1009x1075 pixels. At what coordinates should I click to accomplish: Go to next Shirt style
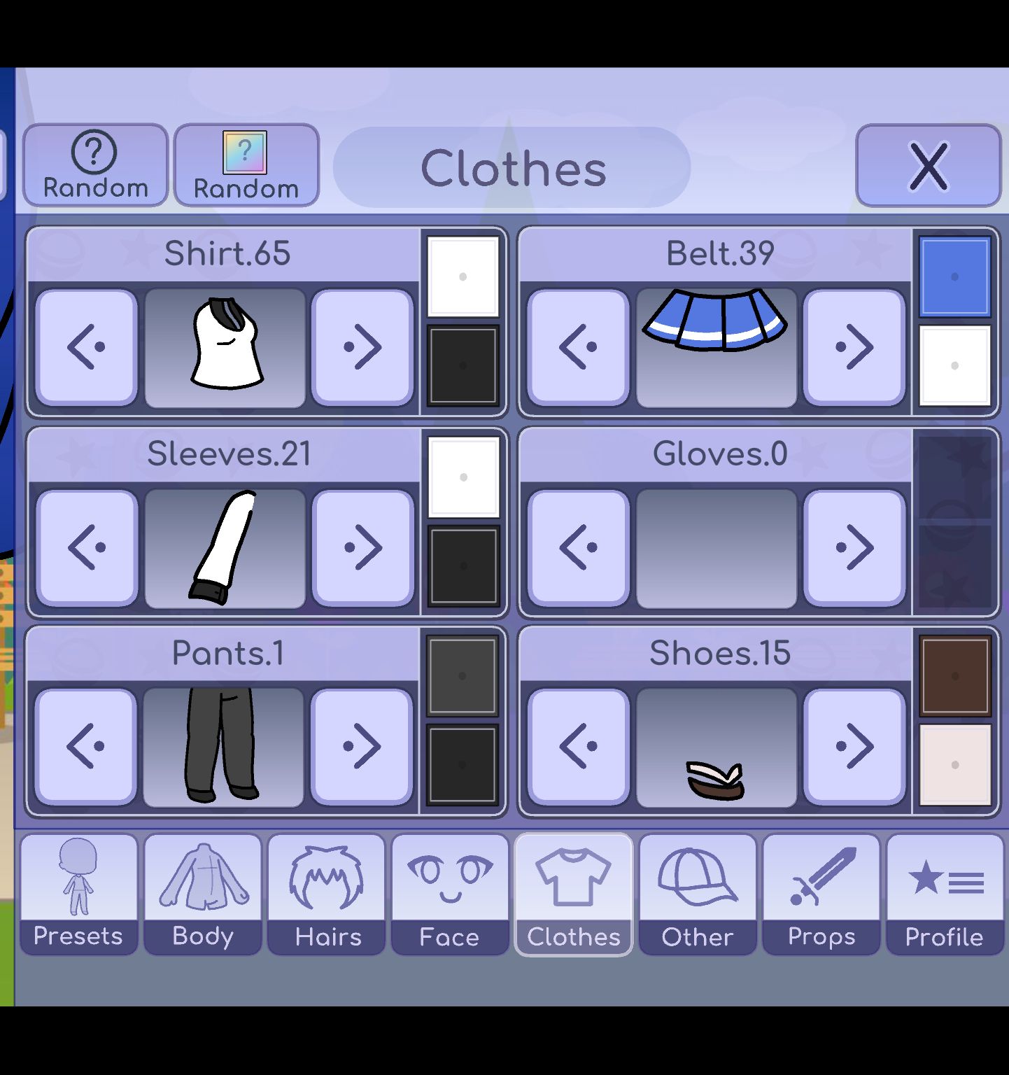point(362,346)
